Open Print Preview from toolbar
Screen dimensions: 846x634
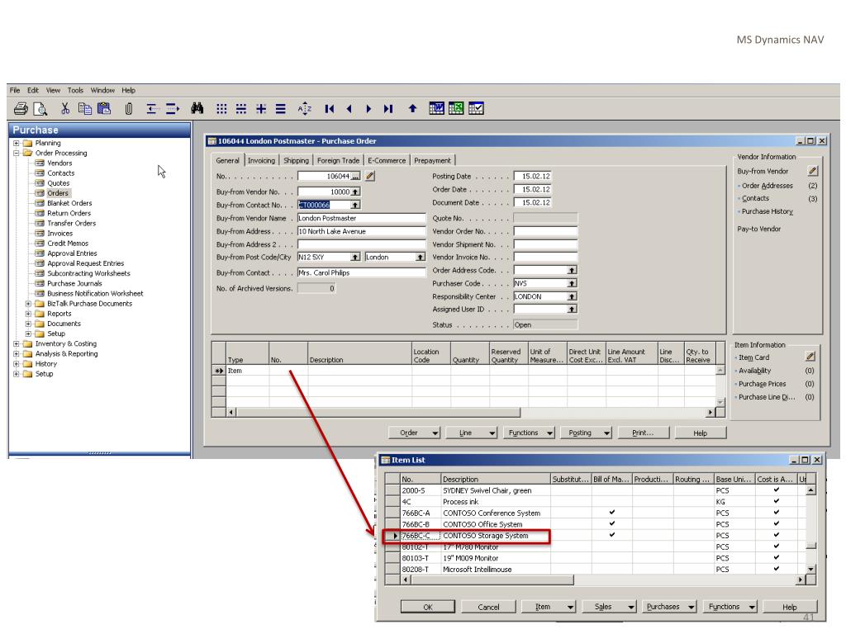click(40, 109)
